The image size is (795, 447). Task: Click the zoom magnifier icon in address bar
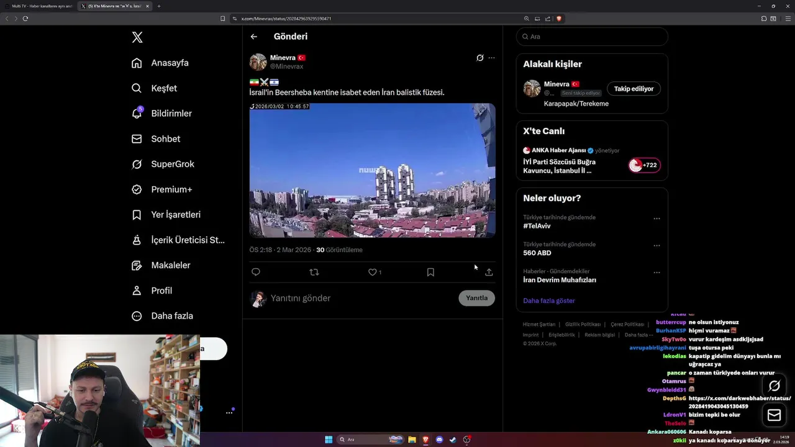527,19
